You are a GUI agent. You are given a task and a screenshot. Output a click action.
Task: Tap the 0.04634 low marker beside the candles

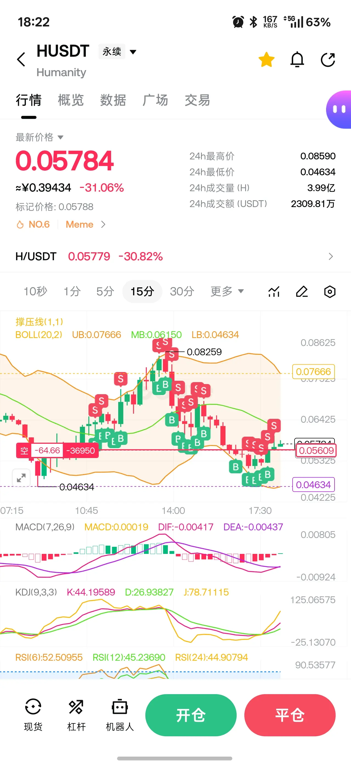coord(77,487)
